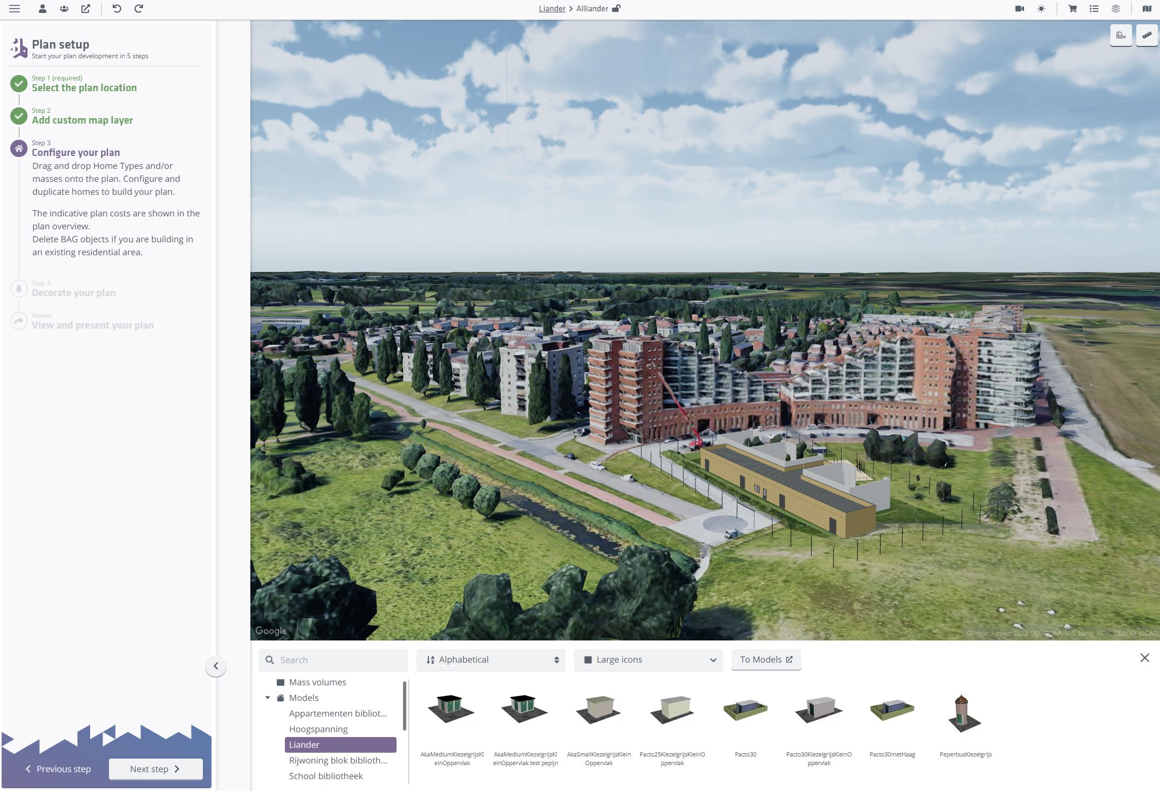This screenshot has width=1160, height=791.
Task: Select Hoogspanning in the models tree
Action: click(x=318, y=729)
